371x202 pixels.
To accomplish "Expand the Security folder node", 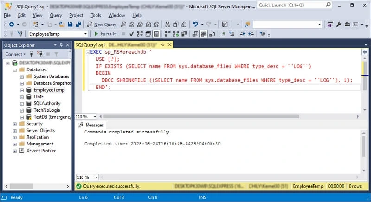I will 15,124.
